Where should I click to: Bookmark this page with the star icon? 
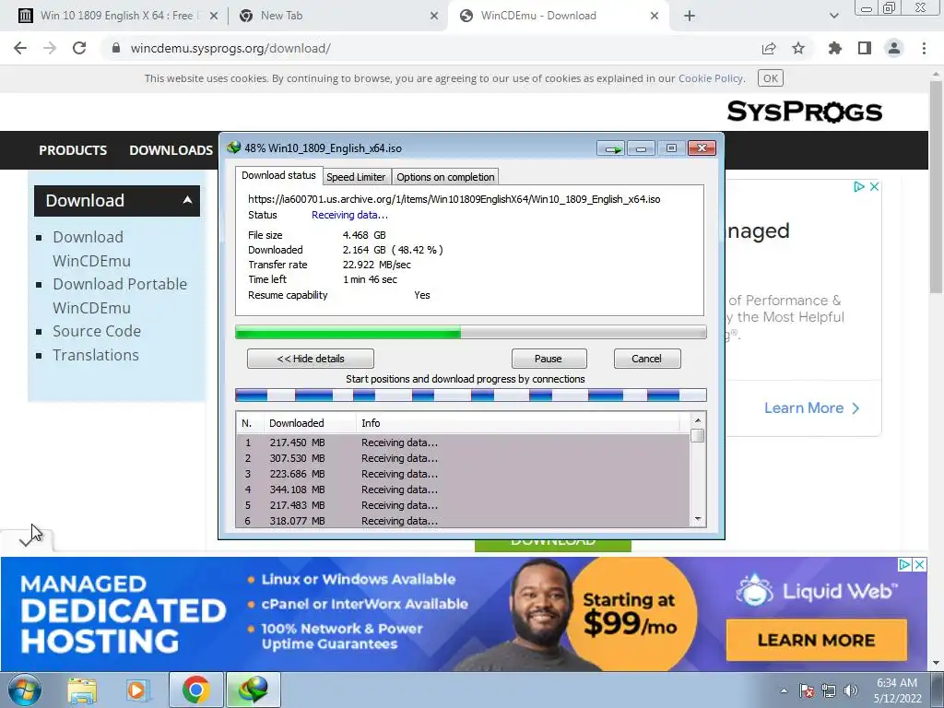click(x=798, y=48)
